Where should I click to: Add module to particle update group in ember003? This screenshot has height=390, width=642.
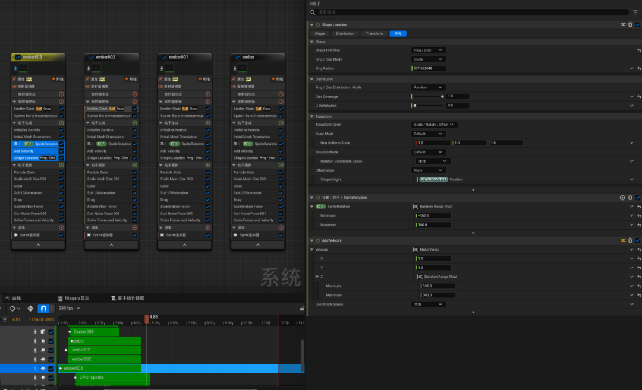pos(61,165)
